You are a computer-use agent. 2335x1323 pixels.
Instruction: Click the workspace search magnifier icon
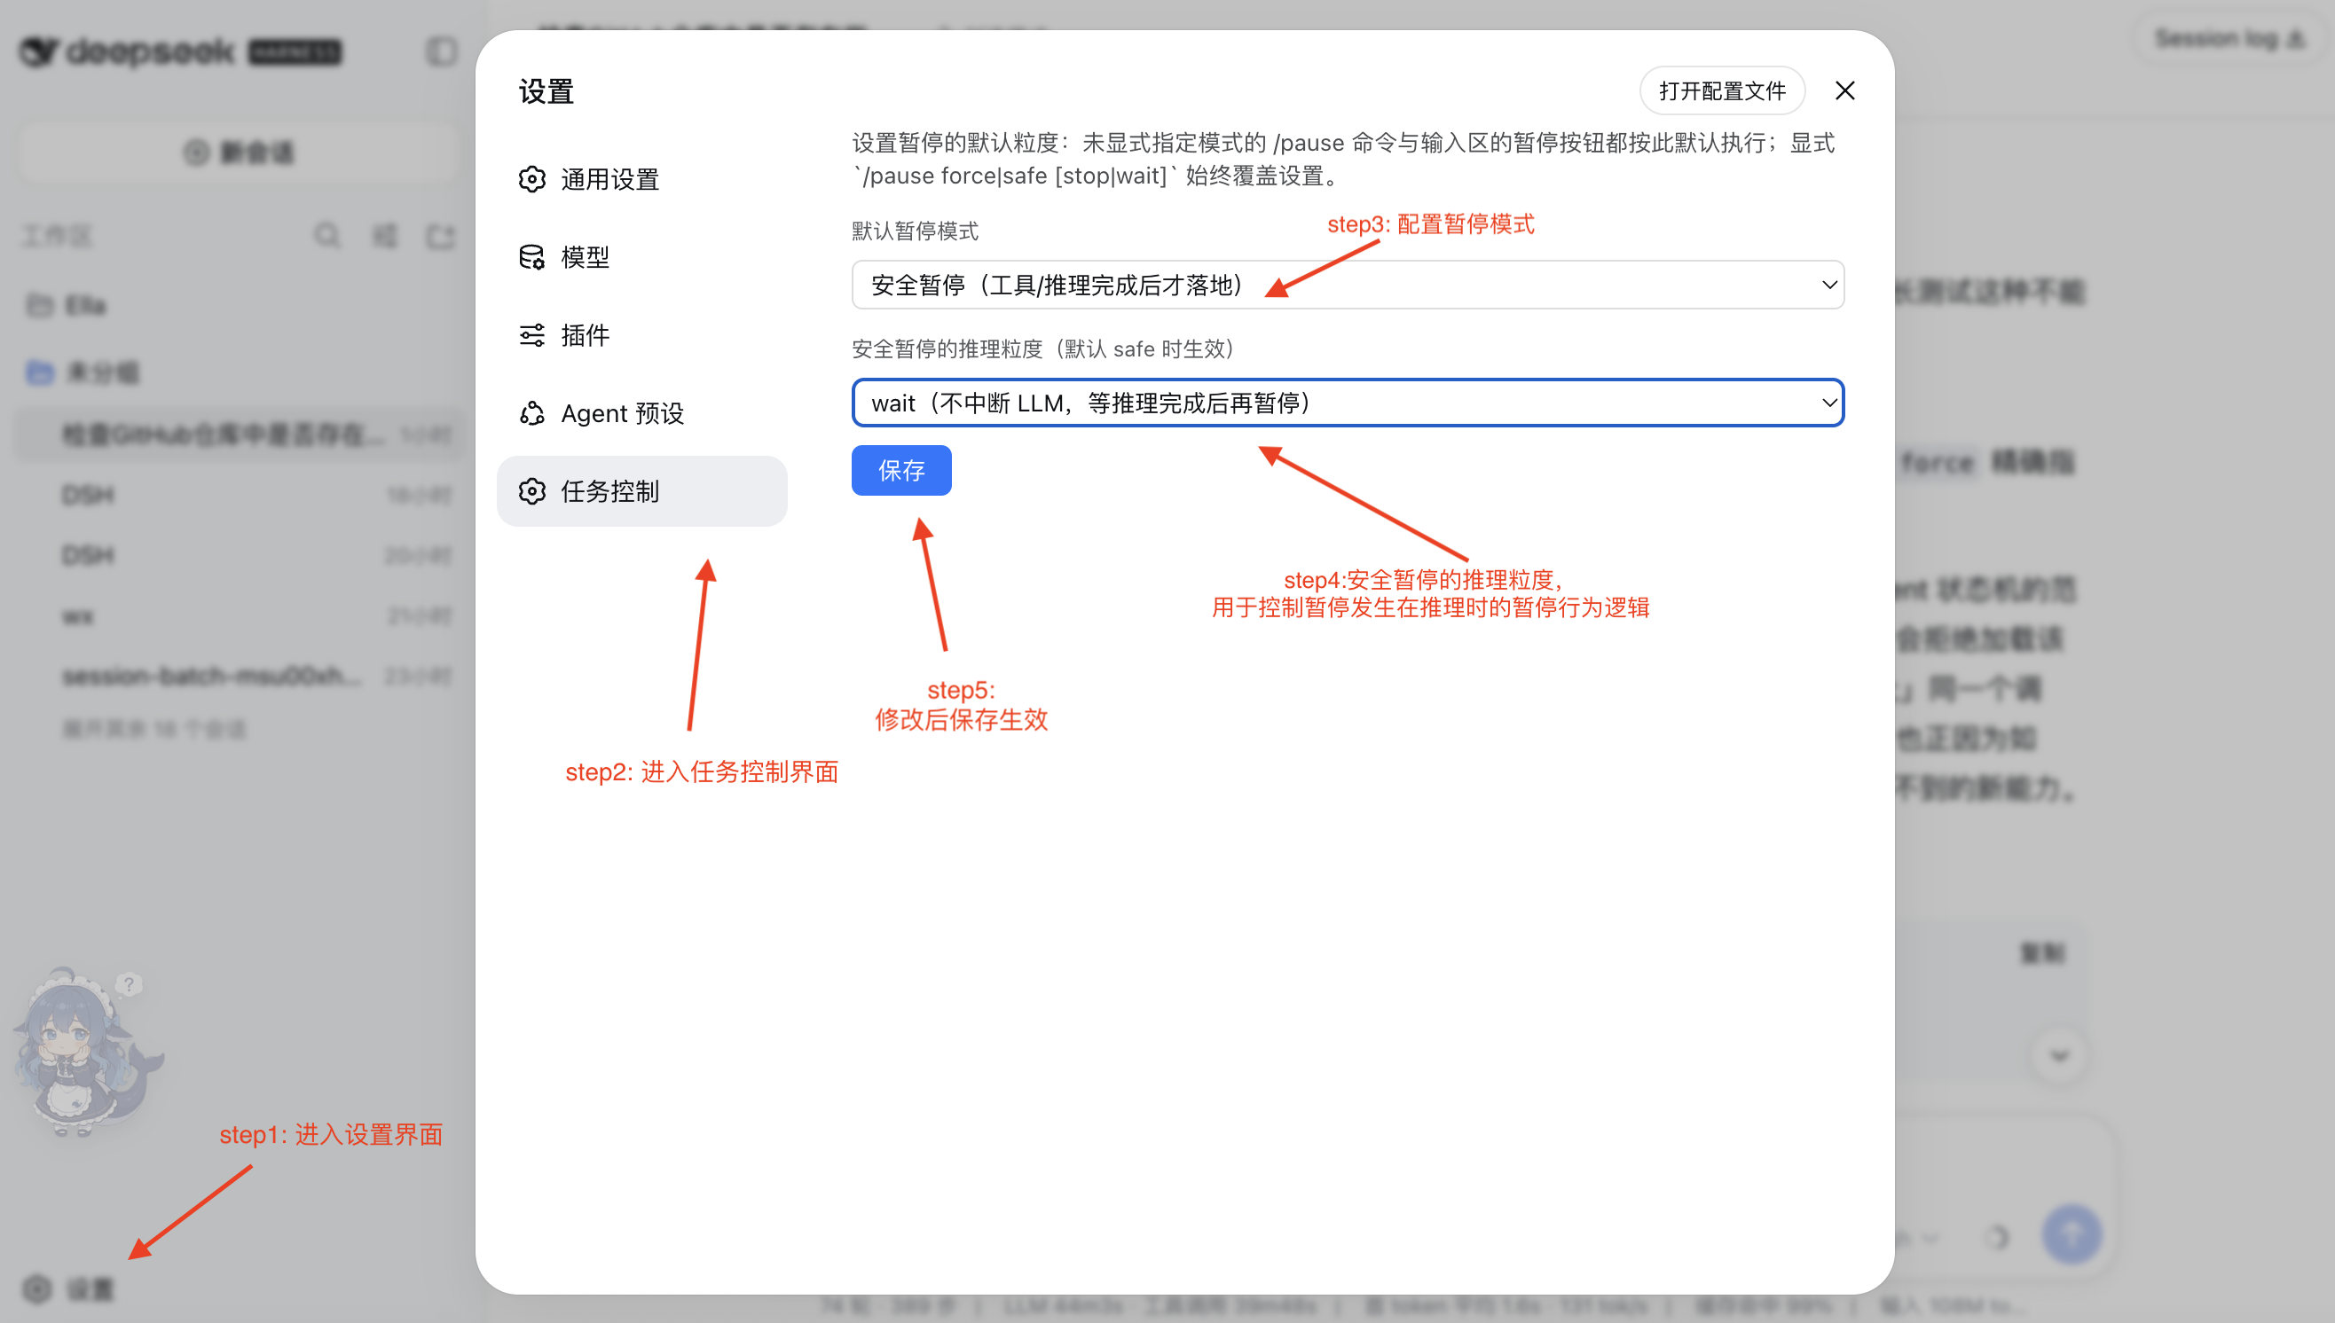(327, 236)
